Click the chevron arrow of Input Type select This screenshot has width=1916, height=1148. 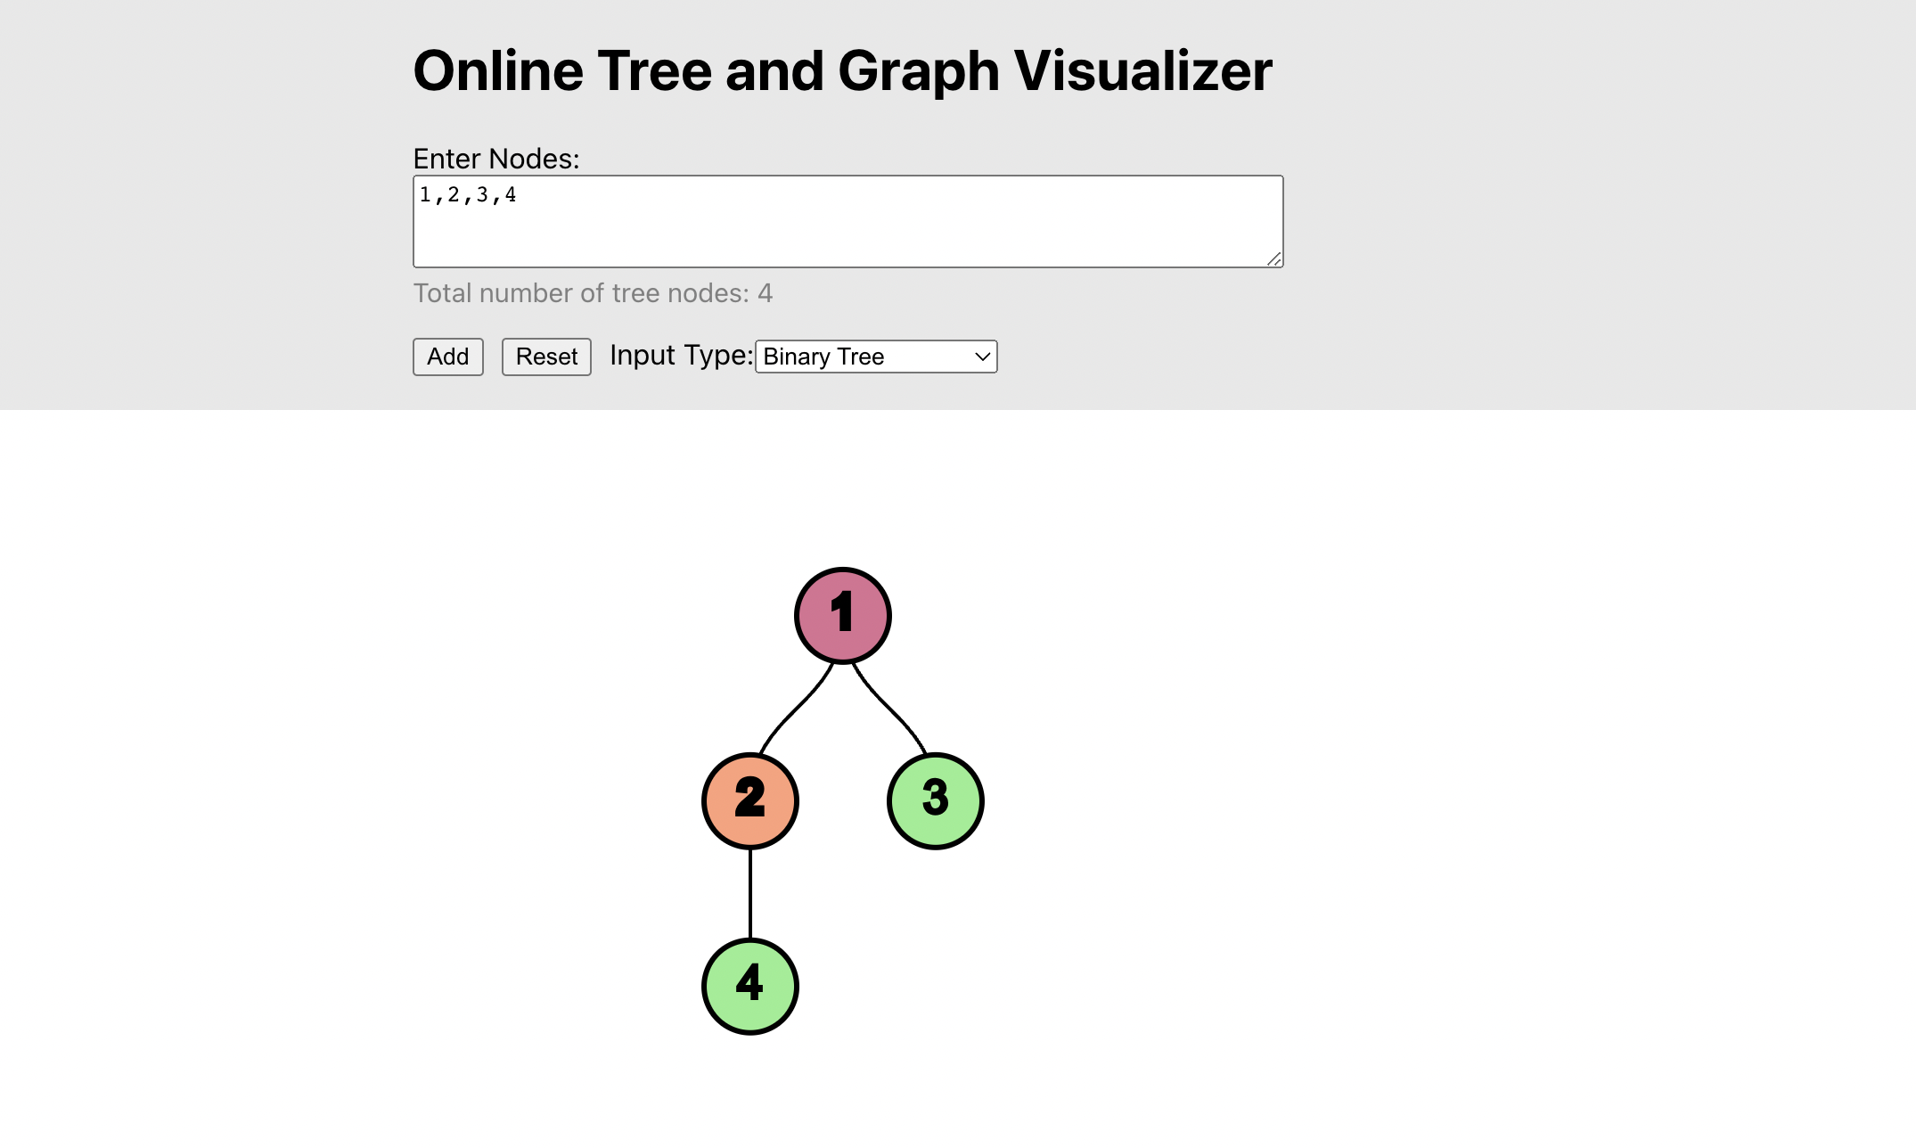point(982,357)
